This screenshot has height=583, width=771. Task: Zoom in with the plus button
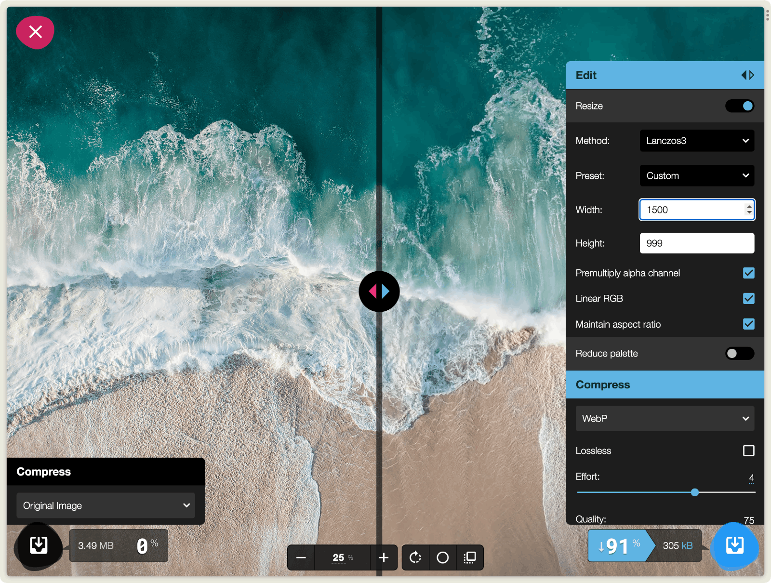click(x=384, y=557)
